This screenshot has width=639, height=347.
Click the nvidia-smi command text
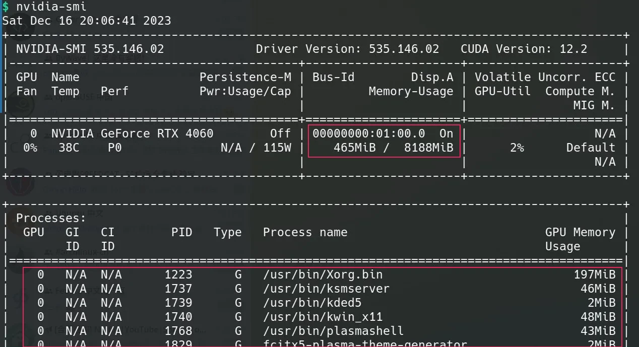(51, 7)
